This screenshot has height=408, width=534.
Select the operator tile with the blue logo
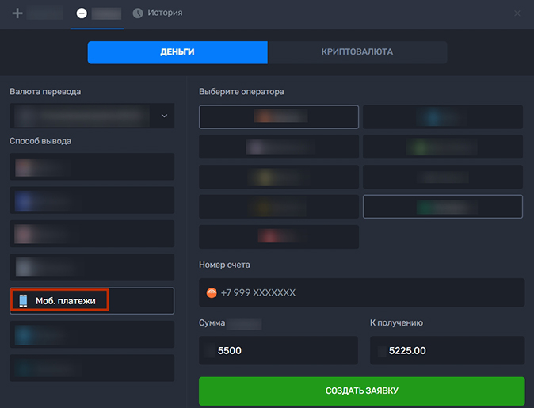pos(442,117)
